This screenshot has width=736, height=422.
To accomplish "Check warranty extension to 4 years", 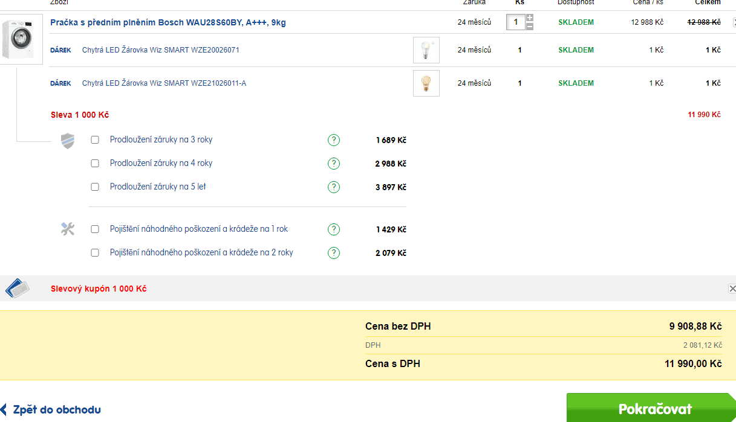I will point(95,164).
